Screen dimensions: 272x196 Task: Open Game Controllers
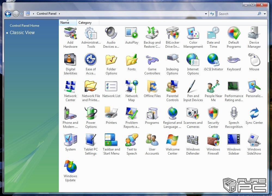(152, 64)
